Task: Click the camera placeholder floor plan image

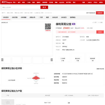Action: click(x=8, y=102)
